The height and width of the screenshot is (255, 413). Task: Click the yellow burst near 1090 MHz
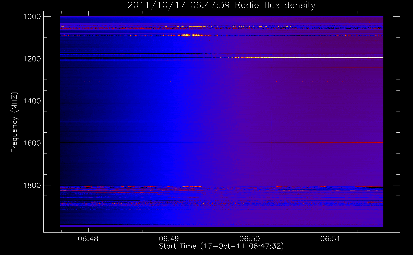pyautogui.click(x=190, y=35)
